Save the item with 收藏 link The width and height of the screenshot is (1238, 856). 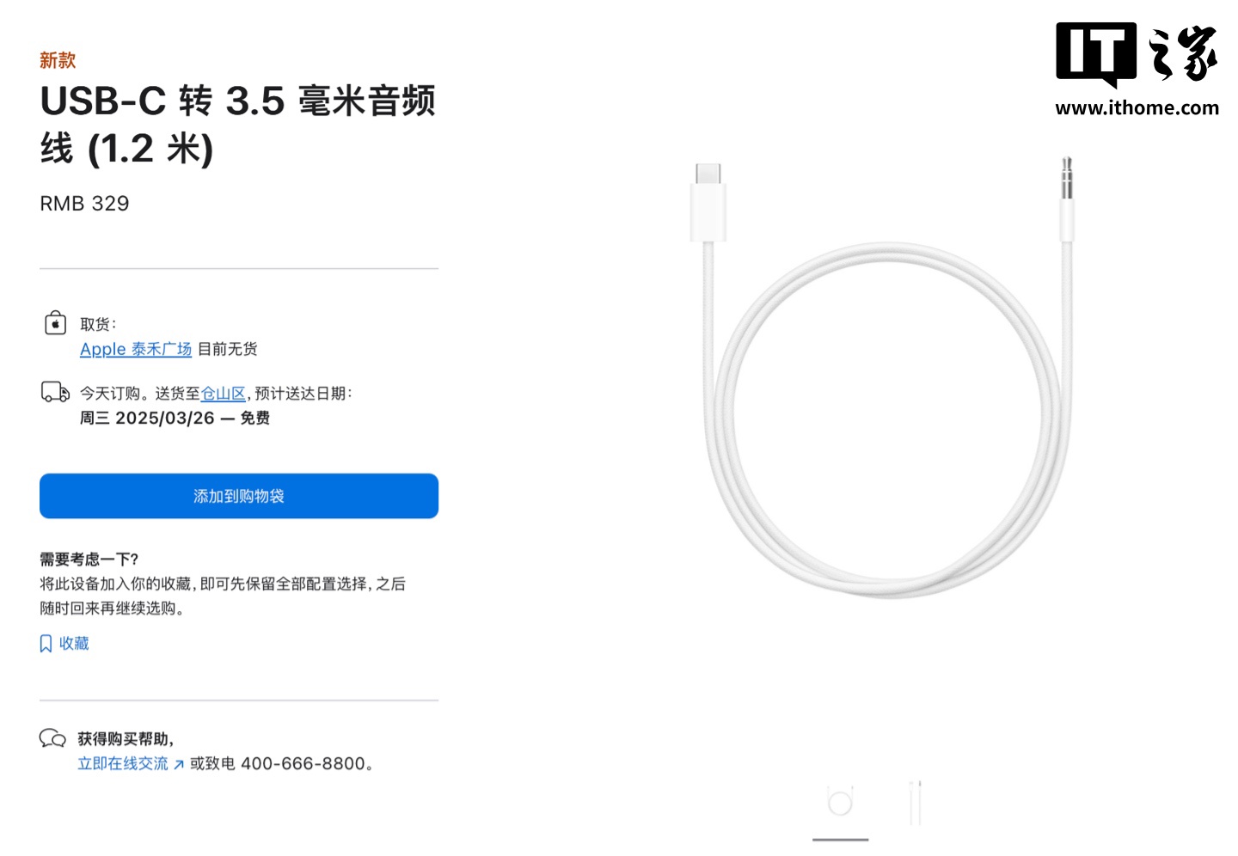point(74,644)
